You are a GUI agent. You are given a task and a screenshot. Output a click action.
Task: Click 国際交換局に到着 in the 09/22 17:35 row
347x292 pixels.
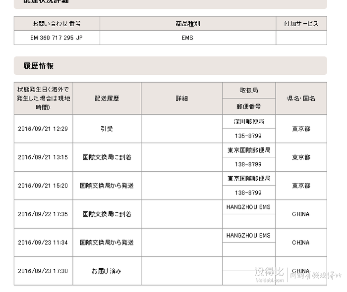pyautogui.click(x=107, y=214)
